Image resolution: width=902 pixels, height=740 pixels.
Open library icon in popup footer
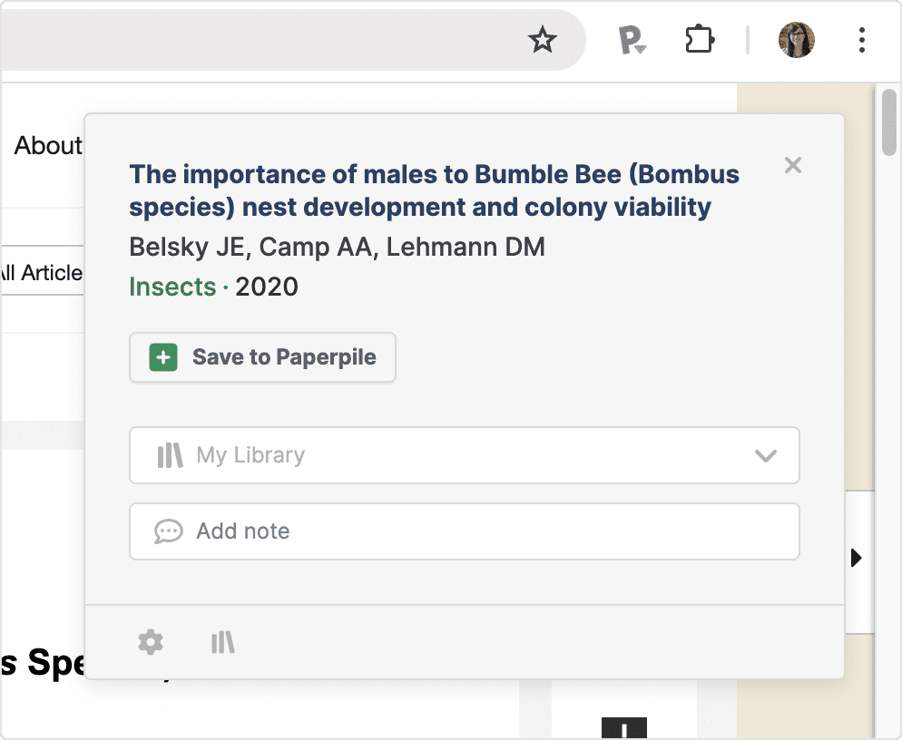pos(222,643)
